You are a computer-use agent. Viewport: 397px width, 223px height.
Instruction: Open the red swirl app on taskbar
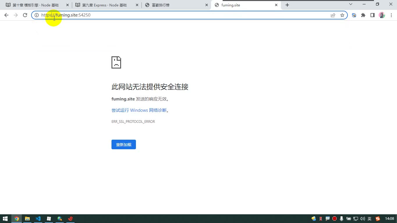(70, 219)
